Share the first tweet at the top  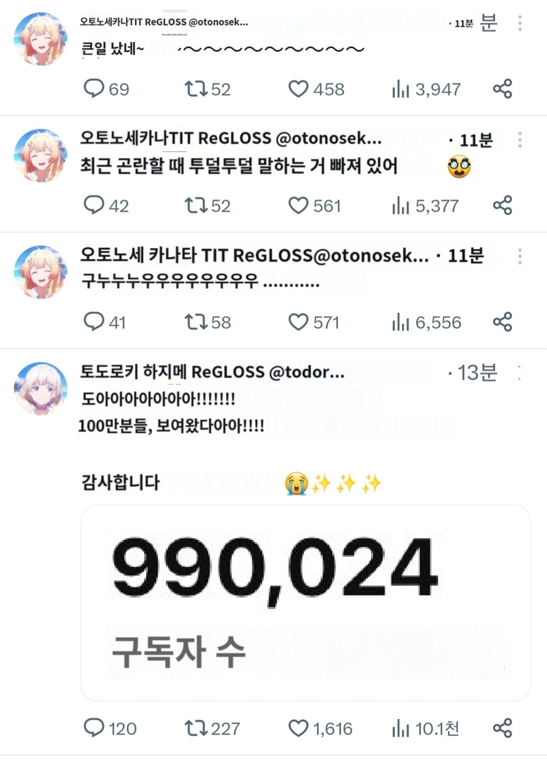coord(502,89)
